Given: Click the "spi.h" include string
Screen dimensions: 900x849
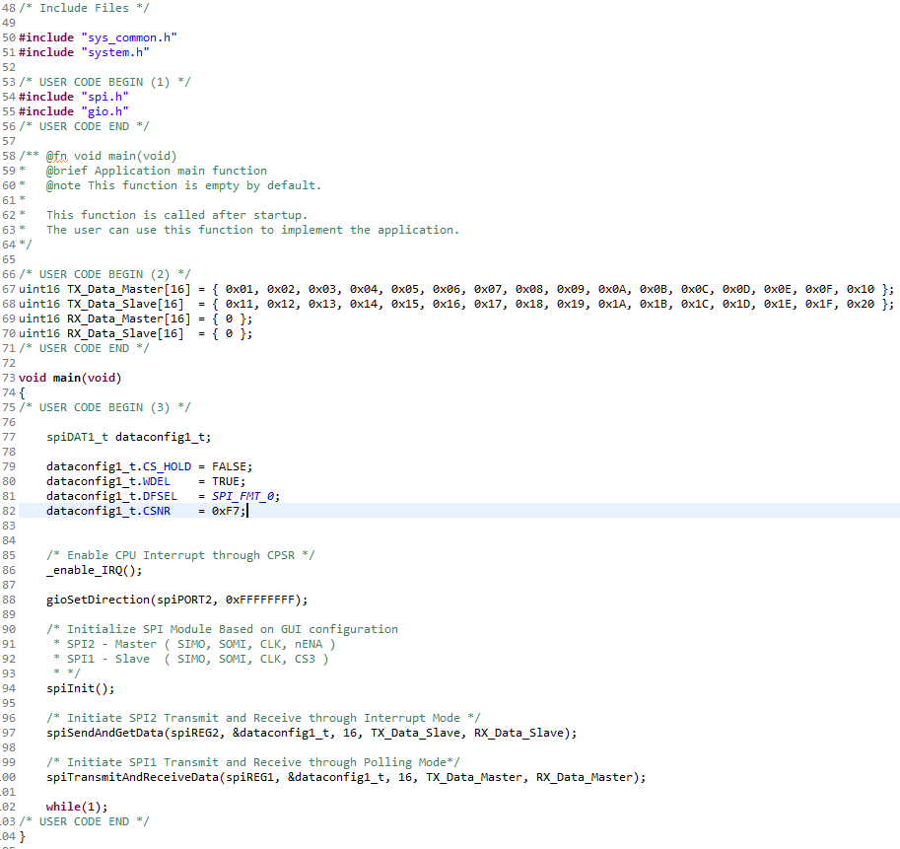Looking at the screenshot, I should point(105,97).
